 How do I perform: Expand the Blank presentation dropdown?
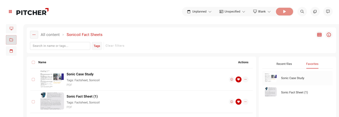[262, 12]
